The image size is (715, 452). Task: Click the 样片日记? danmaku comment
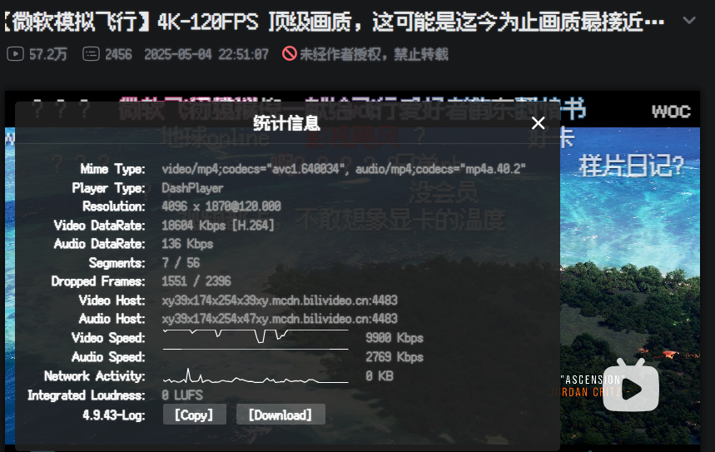pos(632,165)
